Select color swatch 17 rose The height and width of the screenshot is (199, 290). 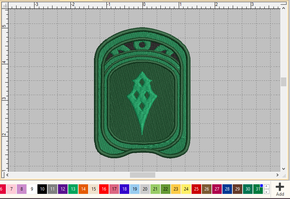point(114,189)
